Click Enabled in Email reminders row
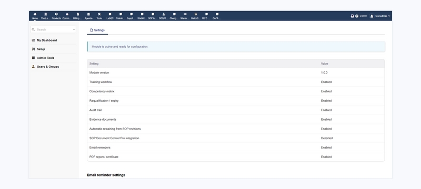 [326, 148]
